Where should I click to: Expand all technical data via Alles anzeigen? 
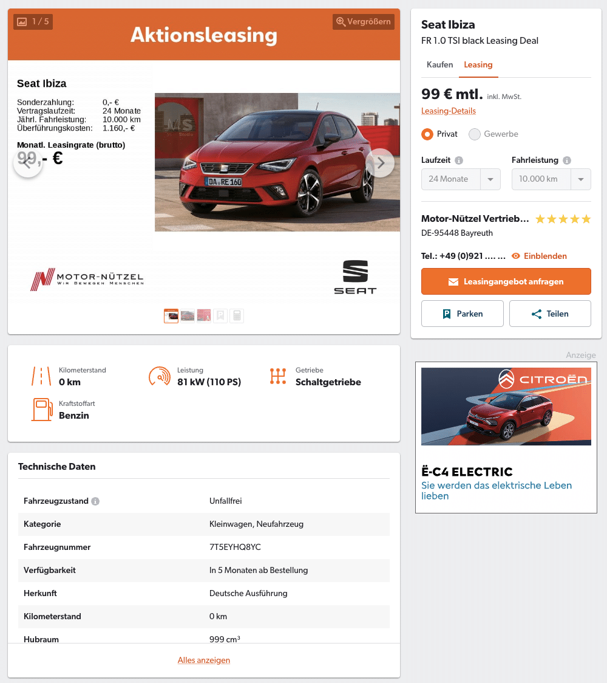click(203, 661)
